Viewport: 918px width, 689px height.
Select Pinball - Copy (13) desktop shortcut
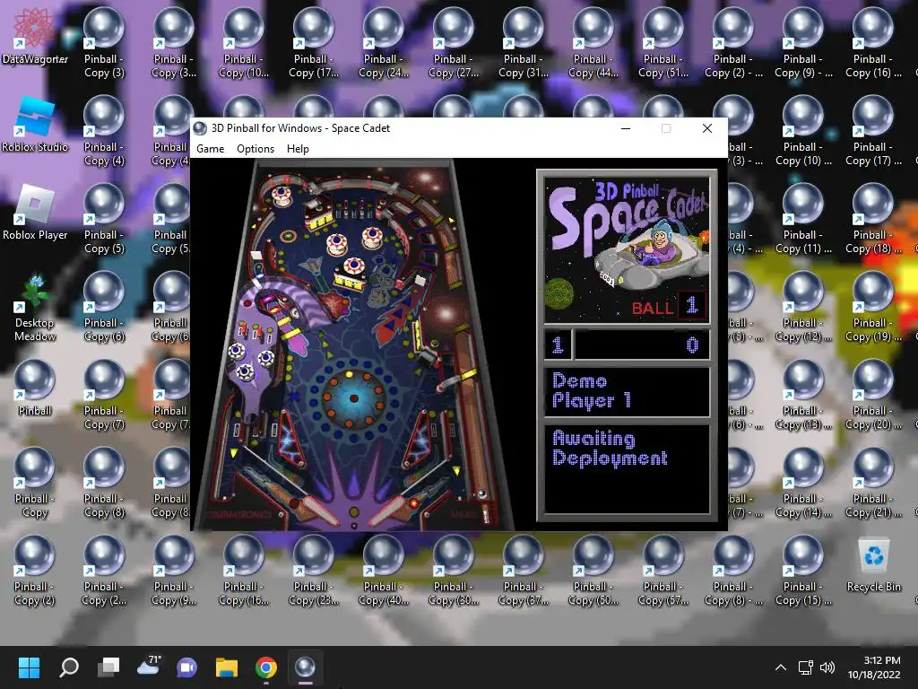802,395
